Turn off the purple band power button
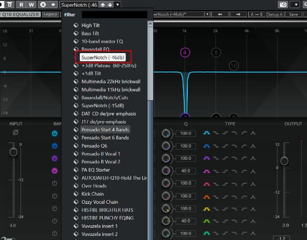This screenshot has height=240, width=307. pos(55,158)
